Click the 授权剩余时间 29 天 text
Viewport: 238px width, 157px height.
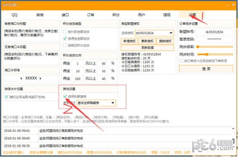[136, 58]
